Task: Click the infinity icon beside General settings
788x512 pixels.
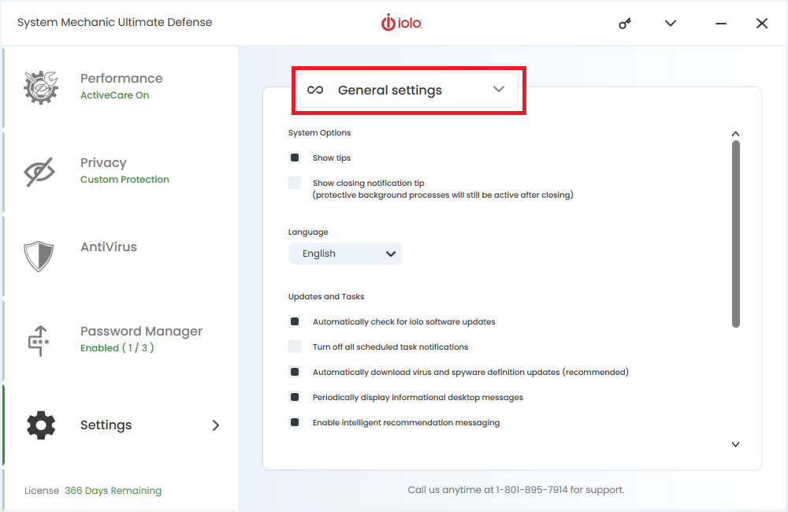Action: (315, 90)
